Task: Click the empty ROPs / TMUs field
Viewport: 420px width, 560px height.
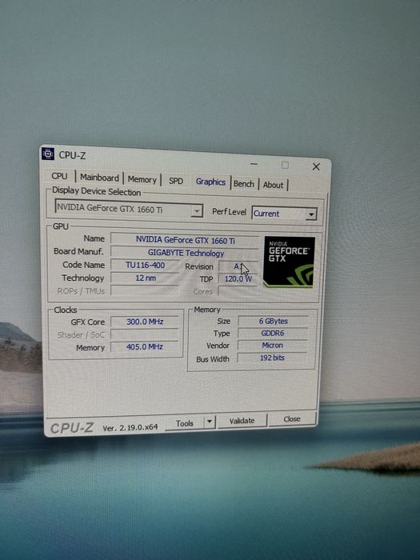Action: [x=145, y=290]
